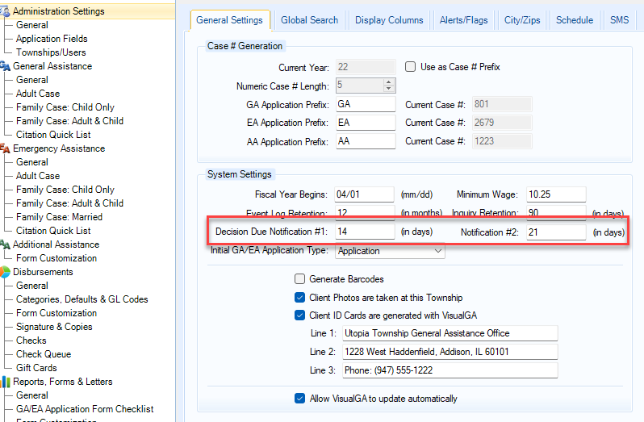Select Checks under Disbursements
The height and width of the screenshot is (422, 644).
pos(31,341)
